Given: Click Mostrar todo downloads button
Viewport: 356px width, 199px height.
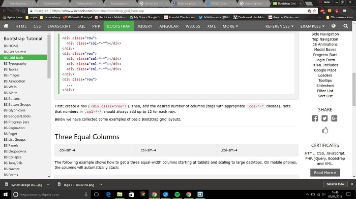Looking at the screenshot, I should pyautogui.click(x=335, y=184).
